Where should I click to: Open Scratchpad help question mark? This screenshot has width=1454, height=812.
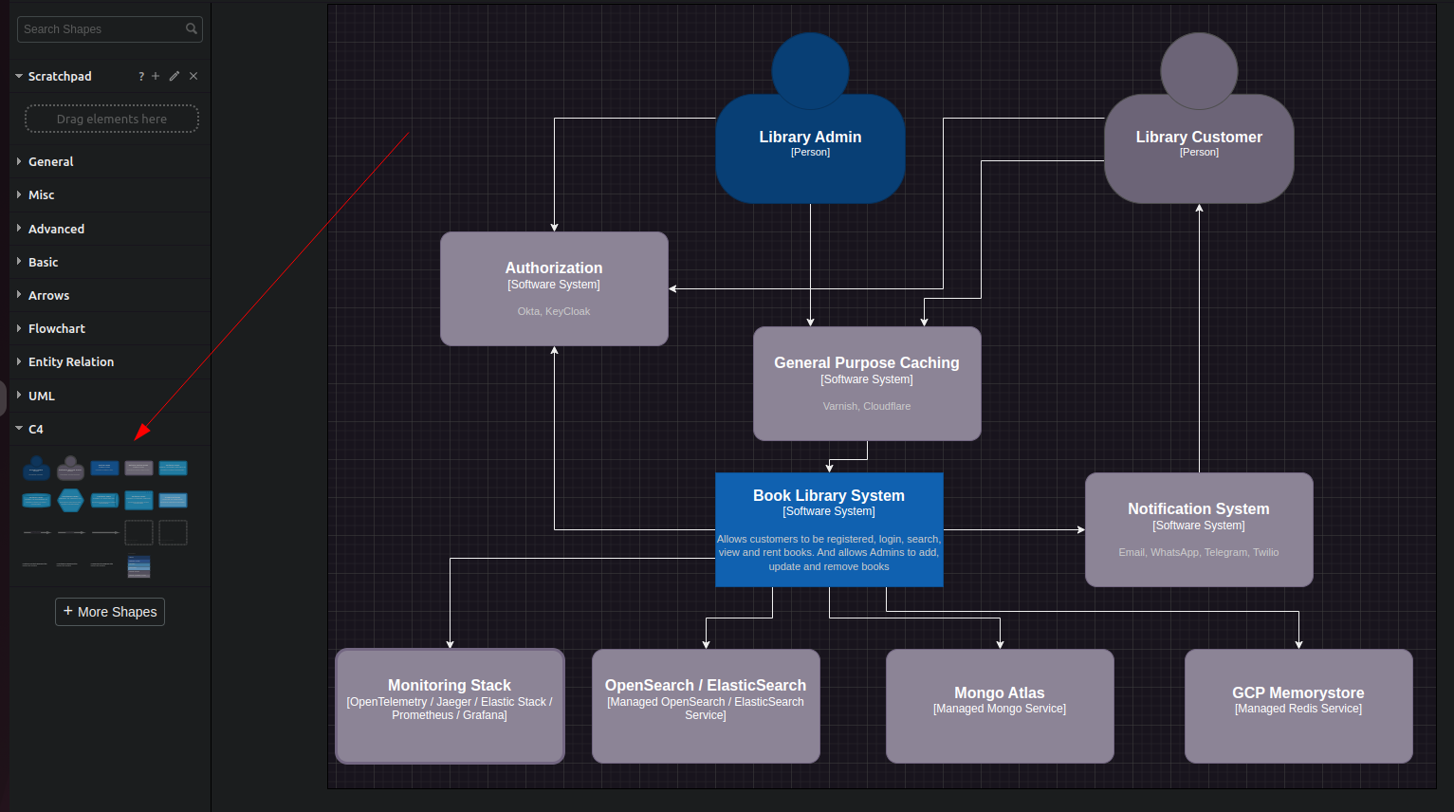pyautogui.click(x=141, y=76)
